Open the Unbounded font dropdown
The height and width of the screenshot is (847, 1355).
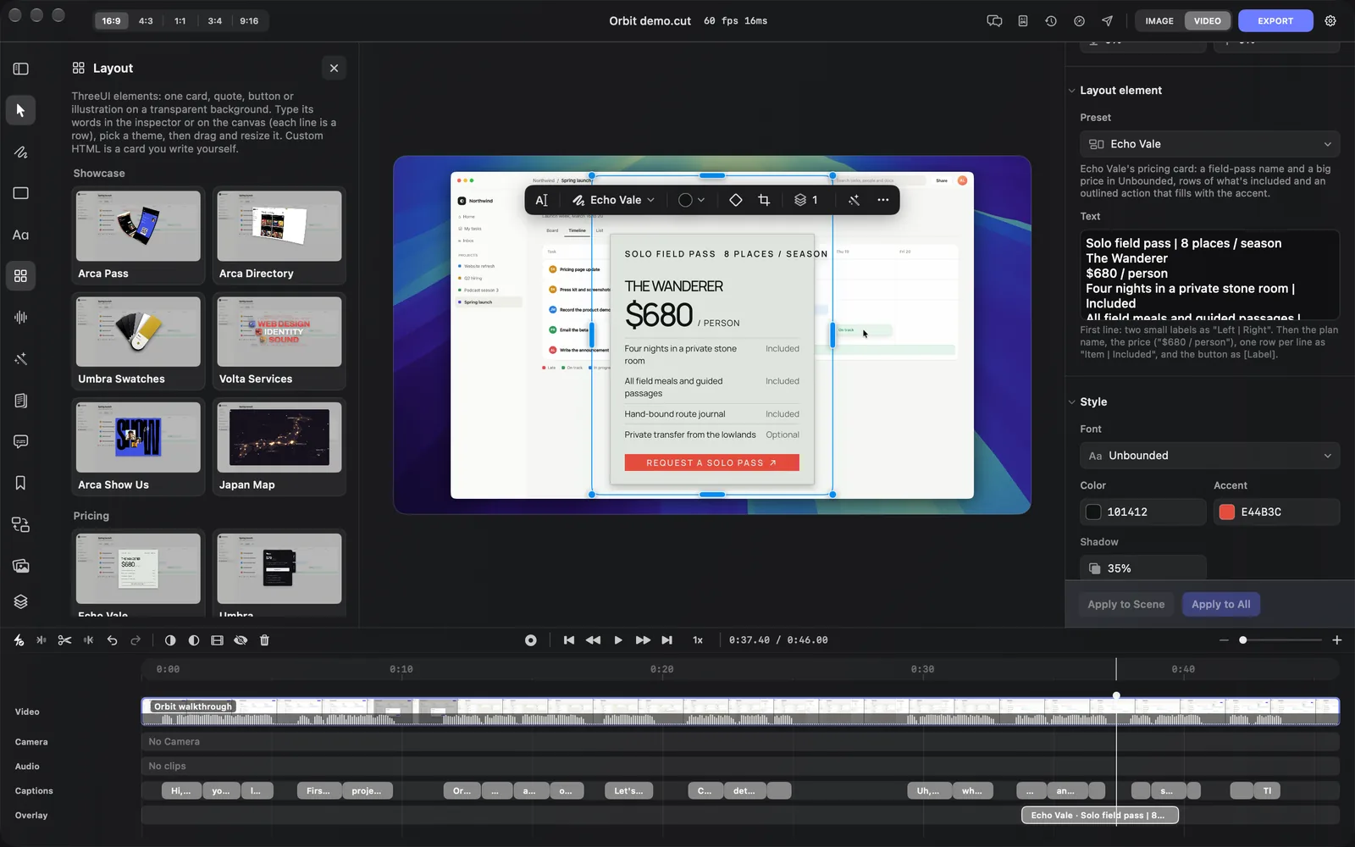tap(1209, 456)
